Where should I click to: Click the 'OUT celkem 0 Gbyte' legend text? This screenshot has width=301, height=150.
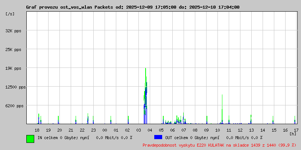click(x=184, y=138)
